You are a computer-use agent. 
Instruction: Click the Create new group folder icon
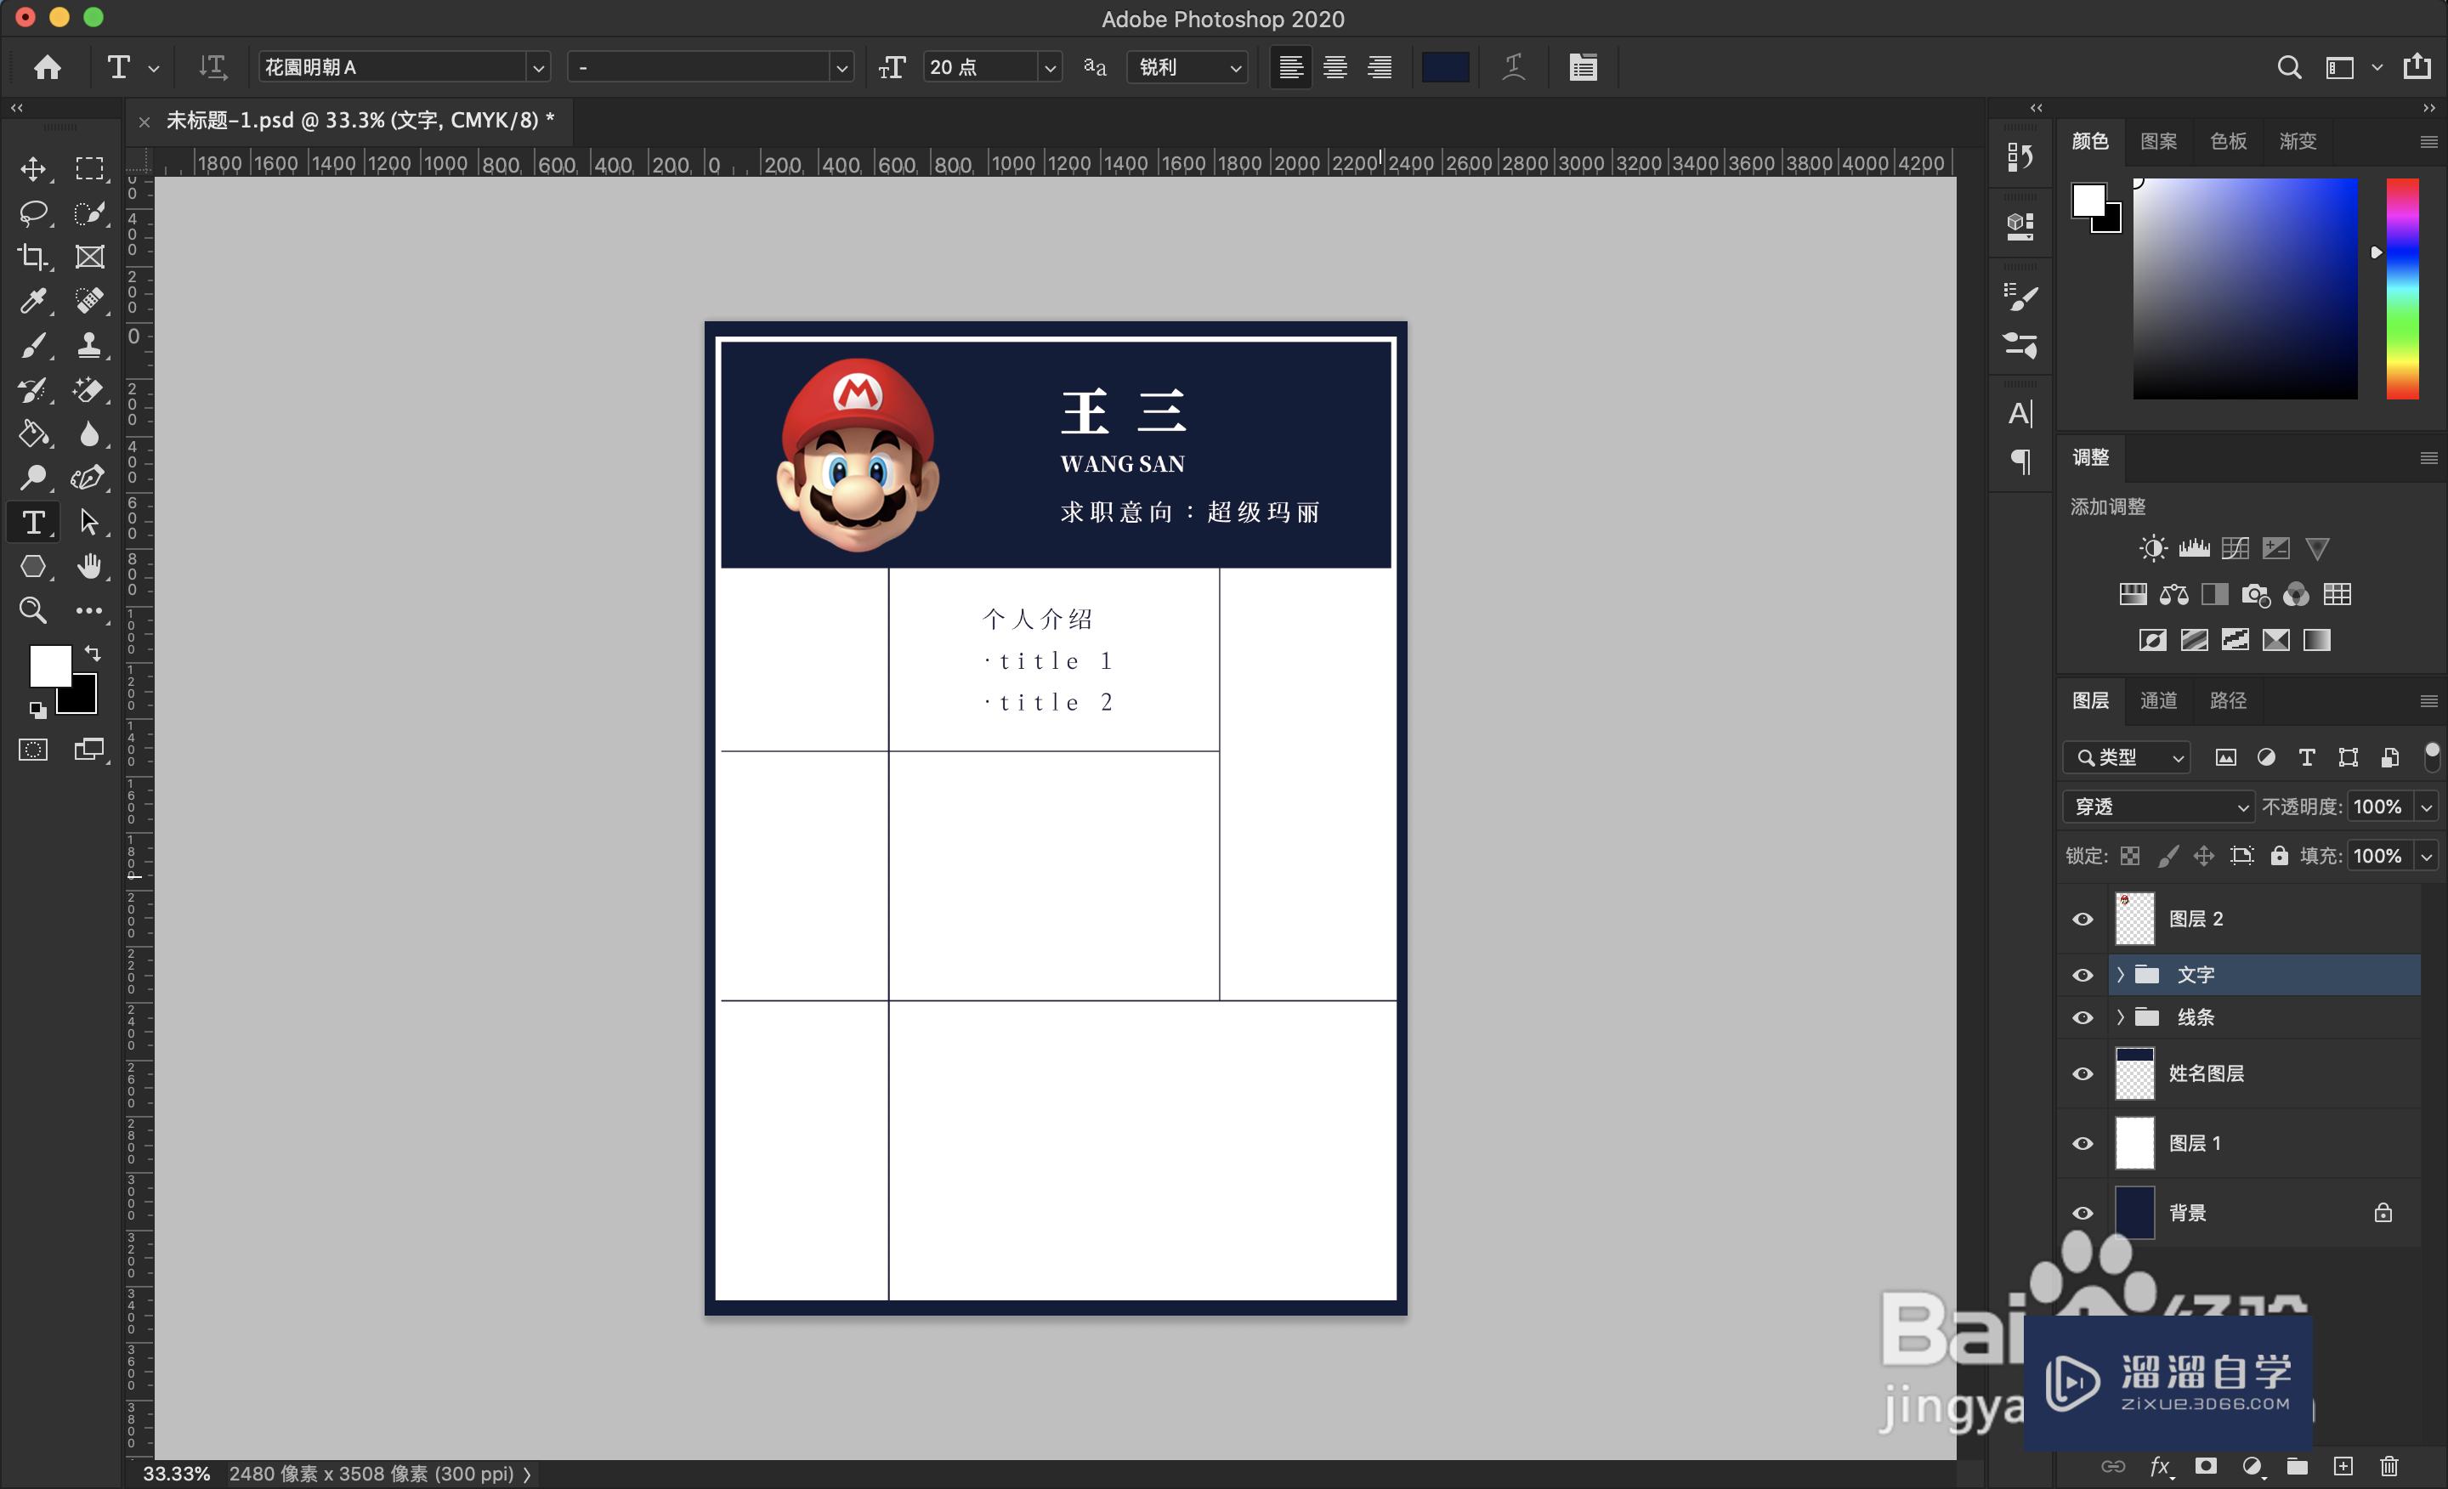(2297, 1466)
